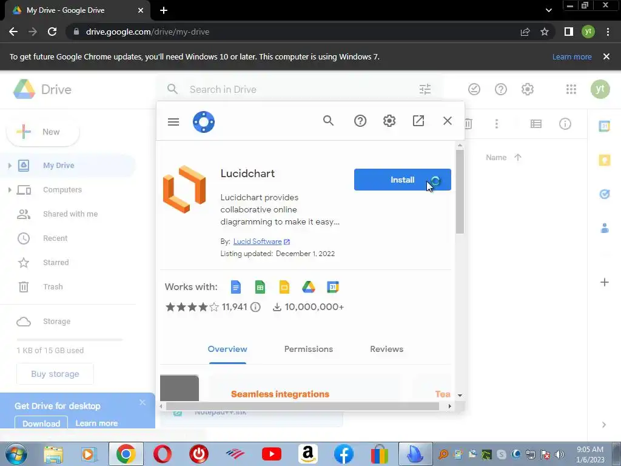
Task: Open the marketplace hamburger menu
Action: coord(173,121)
